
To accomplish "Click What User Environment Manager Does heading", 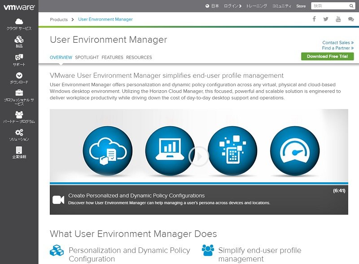I will click(x=133, y=234).
